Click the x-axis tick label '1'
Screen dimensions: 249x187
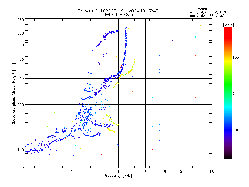pos(25,172)
